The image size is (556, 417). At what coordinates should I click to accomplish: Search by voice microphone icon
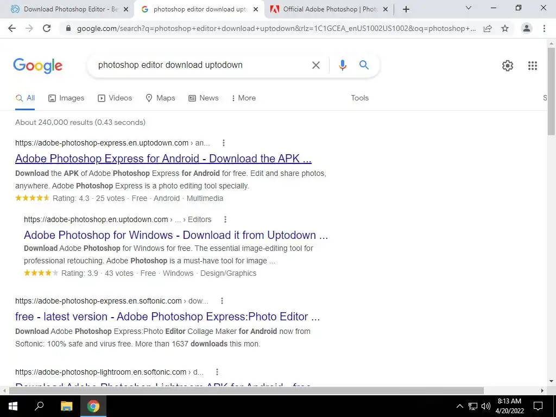point(342,65)
